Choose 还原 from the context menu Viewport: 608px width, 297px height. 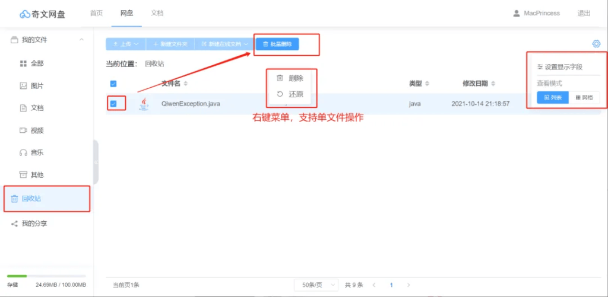click(x=291, y=94)
